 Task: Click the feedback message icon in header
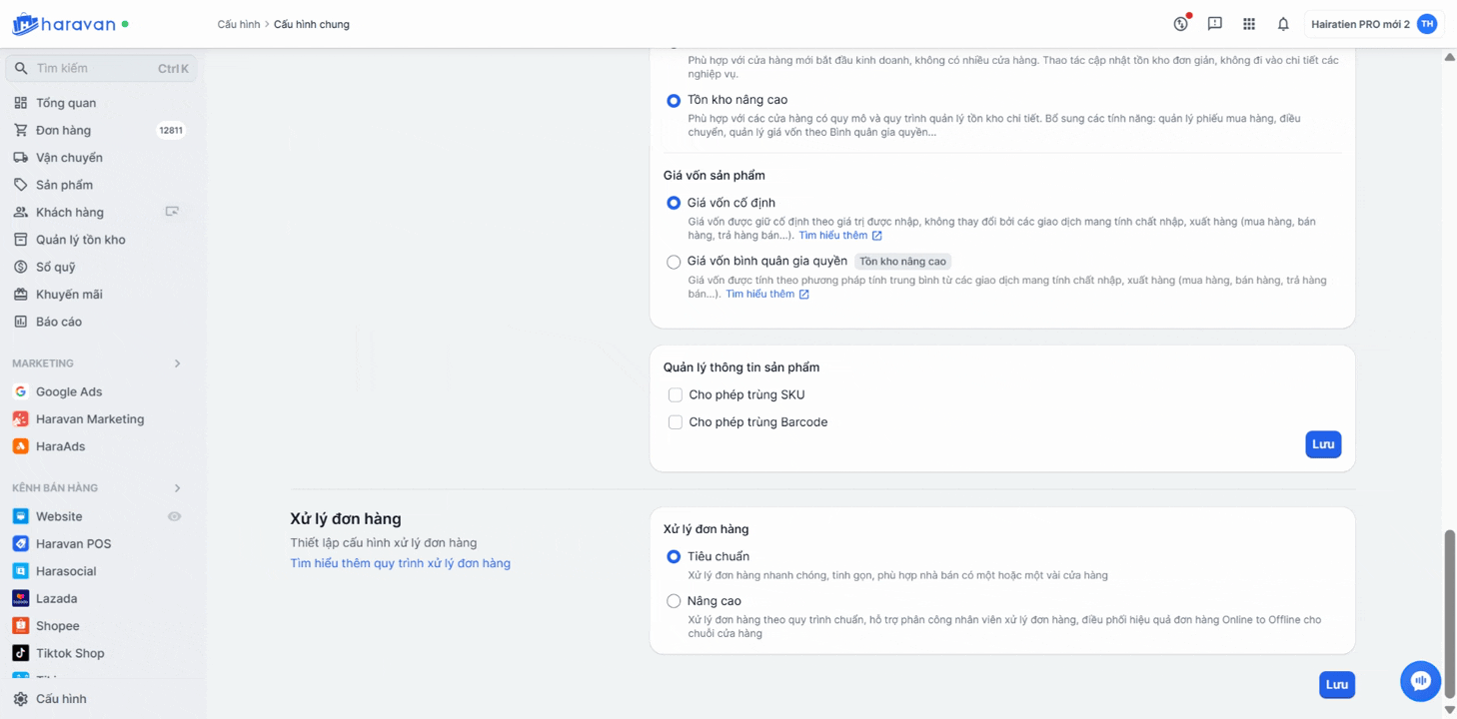coord(1214,24)
